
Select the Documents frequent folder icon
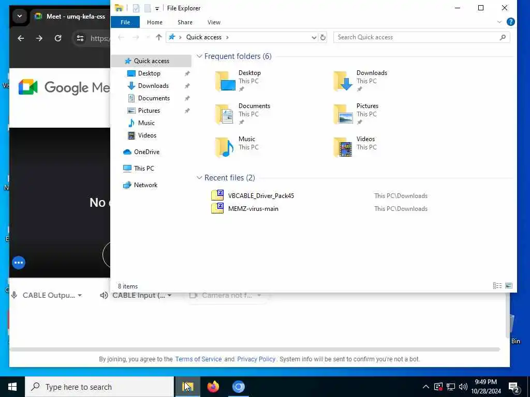226,114
